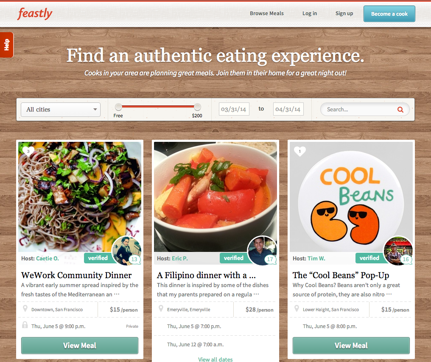Screen dimensions: 431x362
Task: Go to Browse Meals
Action: point(267,14)
